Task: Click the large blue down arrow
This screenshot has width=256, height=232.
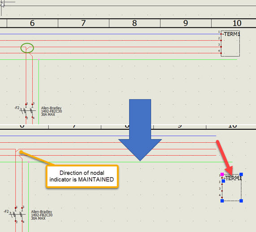Action: (x=140, y=130)
